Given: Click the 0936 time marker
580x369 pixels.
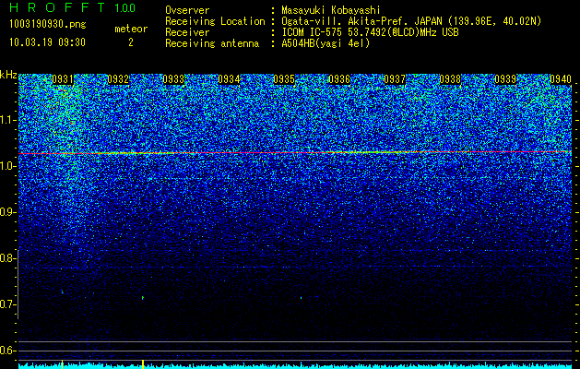Looking at the screenshot, I should pyautogui.click(x=339, y=79).
